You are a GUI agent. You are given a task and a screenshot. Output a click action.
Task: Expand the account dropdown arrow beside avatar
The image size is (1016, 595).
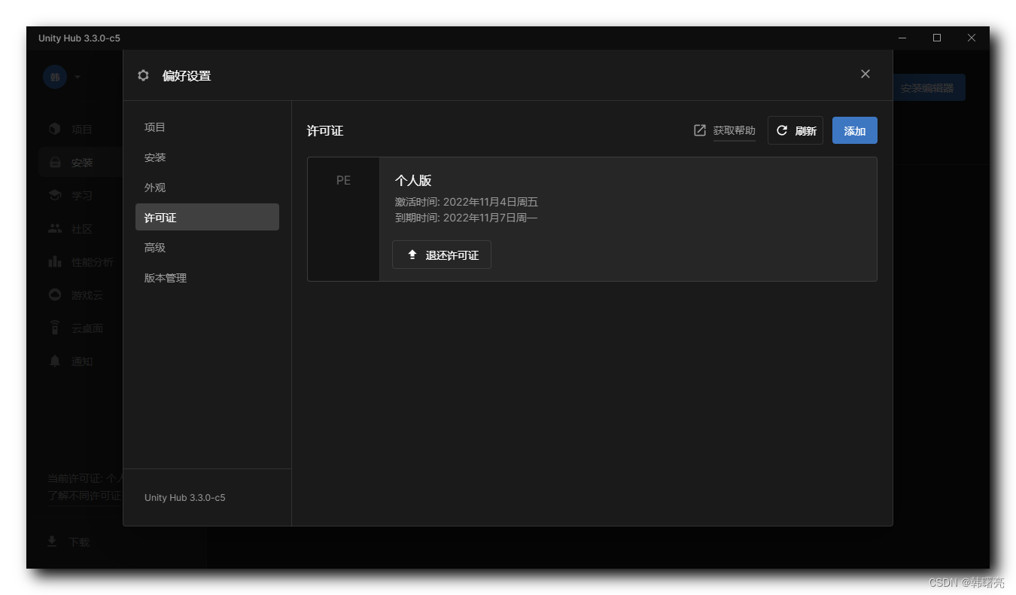tap(78, 77)
